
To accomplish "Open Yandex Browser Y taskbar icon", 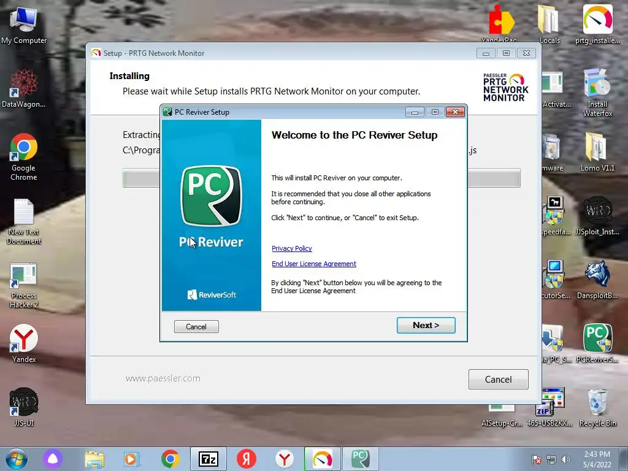I will [x=285, y=459].
